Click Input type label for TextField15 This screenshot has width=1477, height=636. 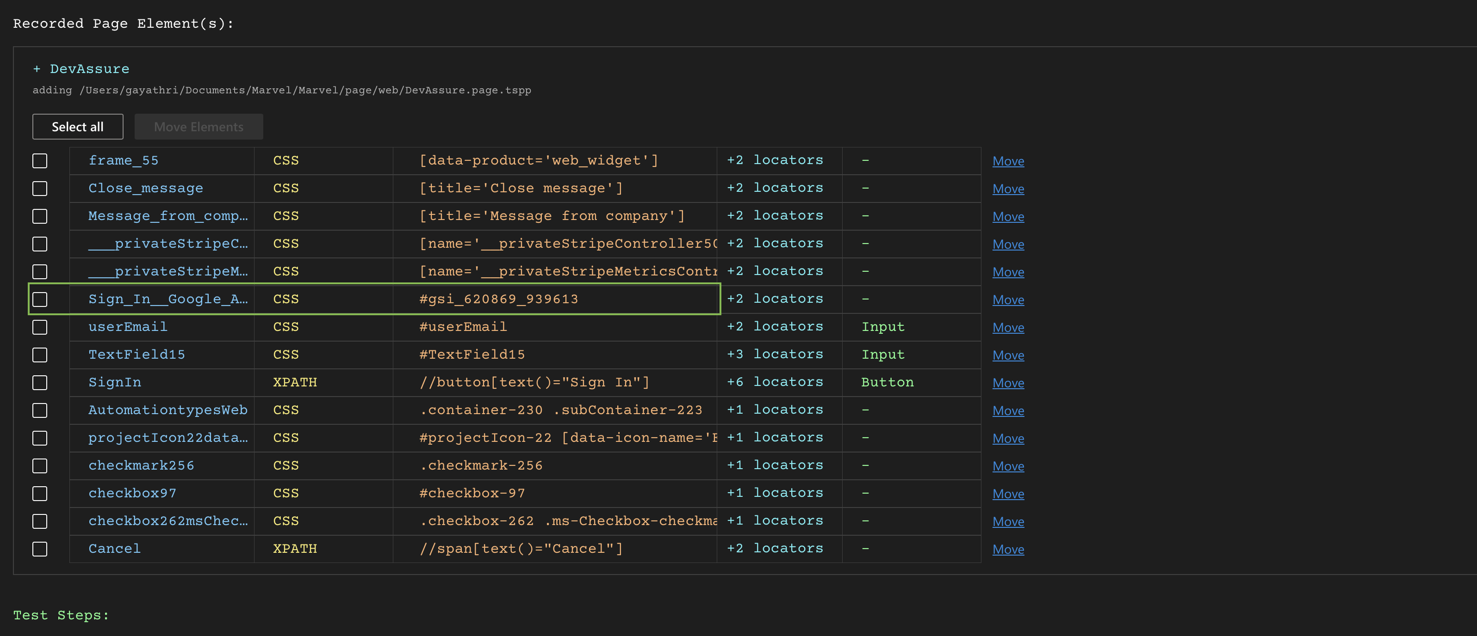point(882,355)
